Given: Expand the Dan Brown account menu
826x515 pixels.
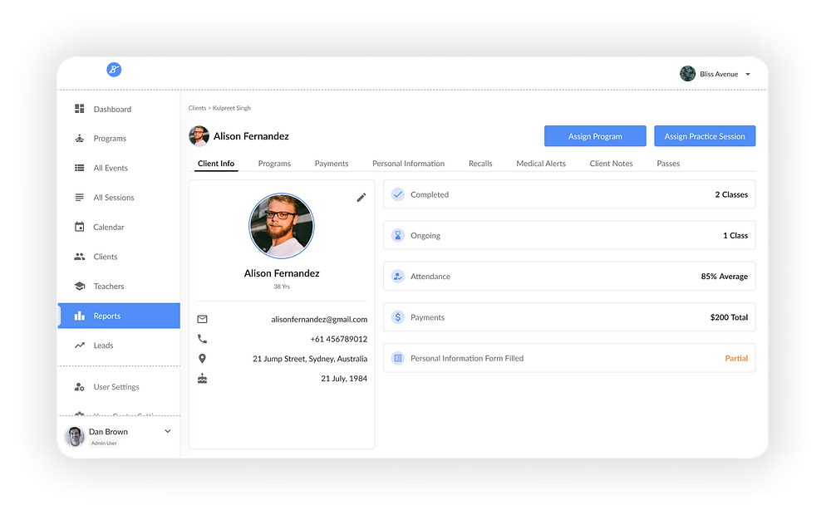Looking at the screenshot, I should 166,431.
